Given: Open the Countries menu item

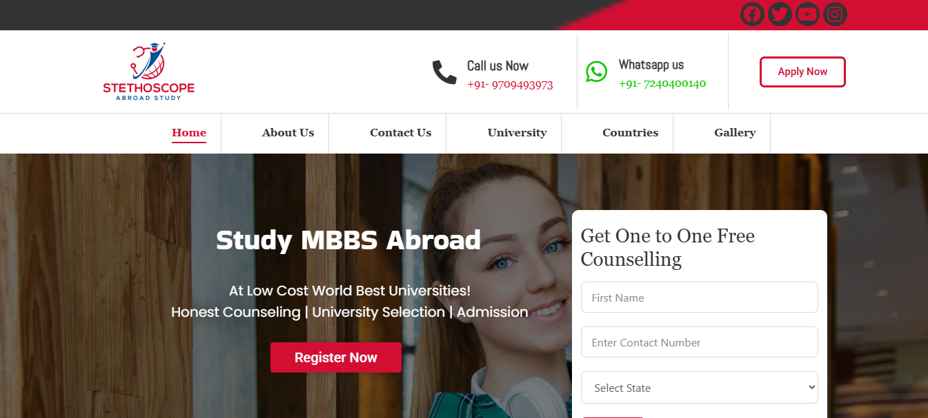Looking at the screenshot, I should [631, 133].
